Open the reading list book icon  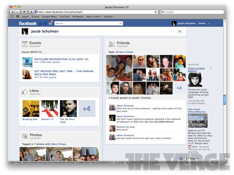[x=12, y=17]
